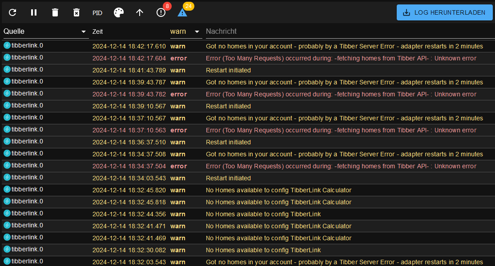495x266 pixels.
Task: Click the trash can clear-list icon
Action: click(x=55, y=12)
